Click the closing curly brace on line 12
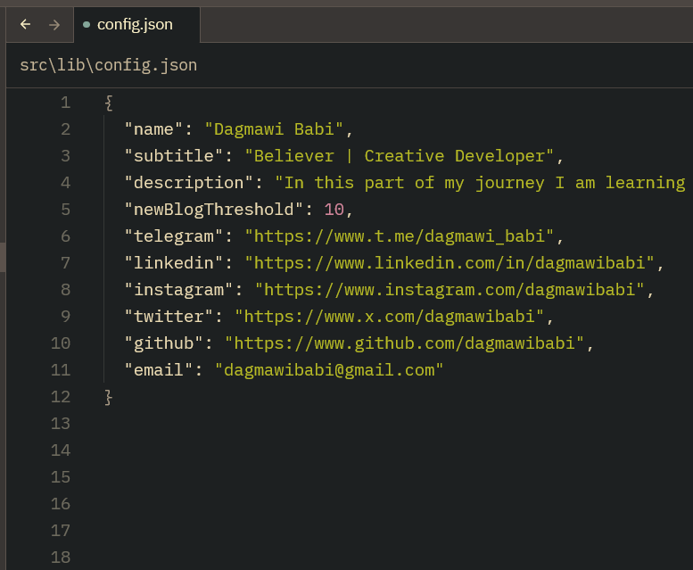Image resolution: width=693 pixels, height=570 pixels. (109, 397)
